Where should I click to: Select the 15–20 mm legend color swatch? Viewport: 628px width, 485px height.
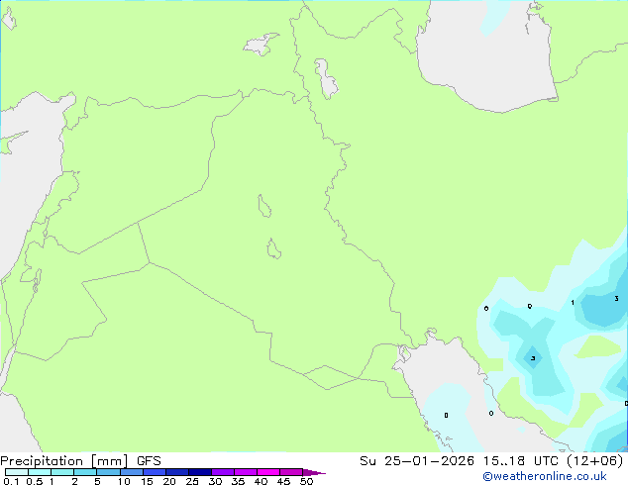pyautogui.click(x=155, y=472)
